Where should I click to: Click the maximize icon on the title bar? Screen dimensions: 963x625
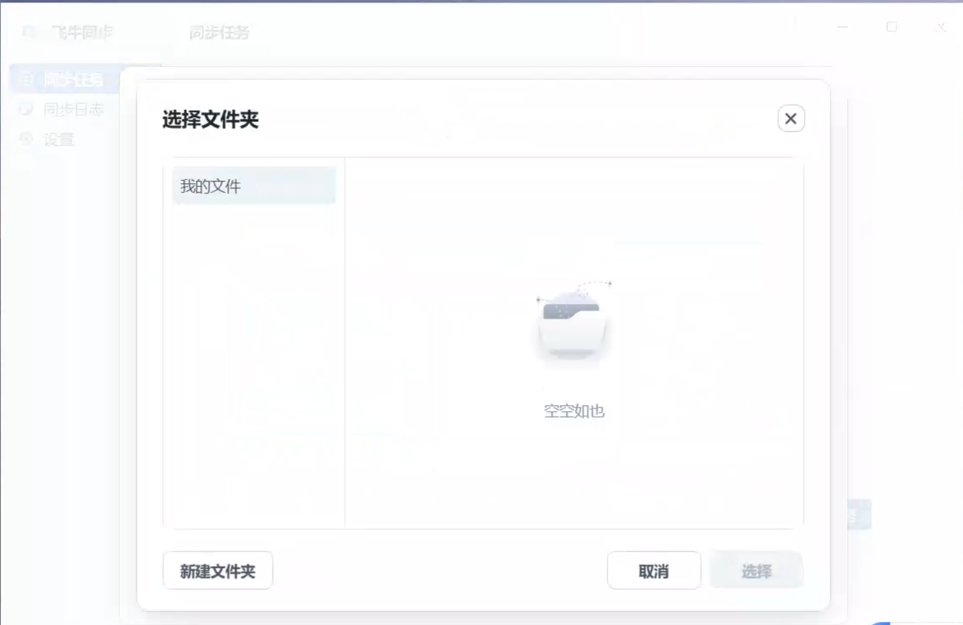pos(890,27)
